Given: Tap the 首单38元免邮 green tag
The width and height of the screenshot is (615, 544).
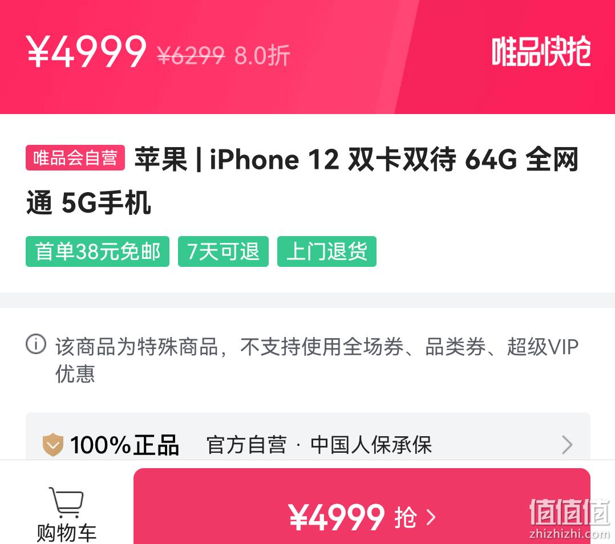Looking at the screenshot, I should pyautogui.click(x=98, y=251).
